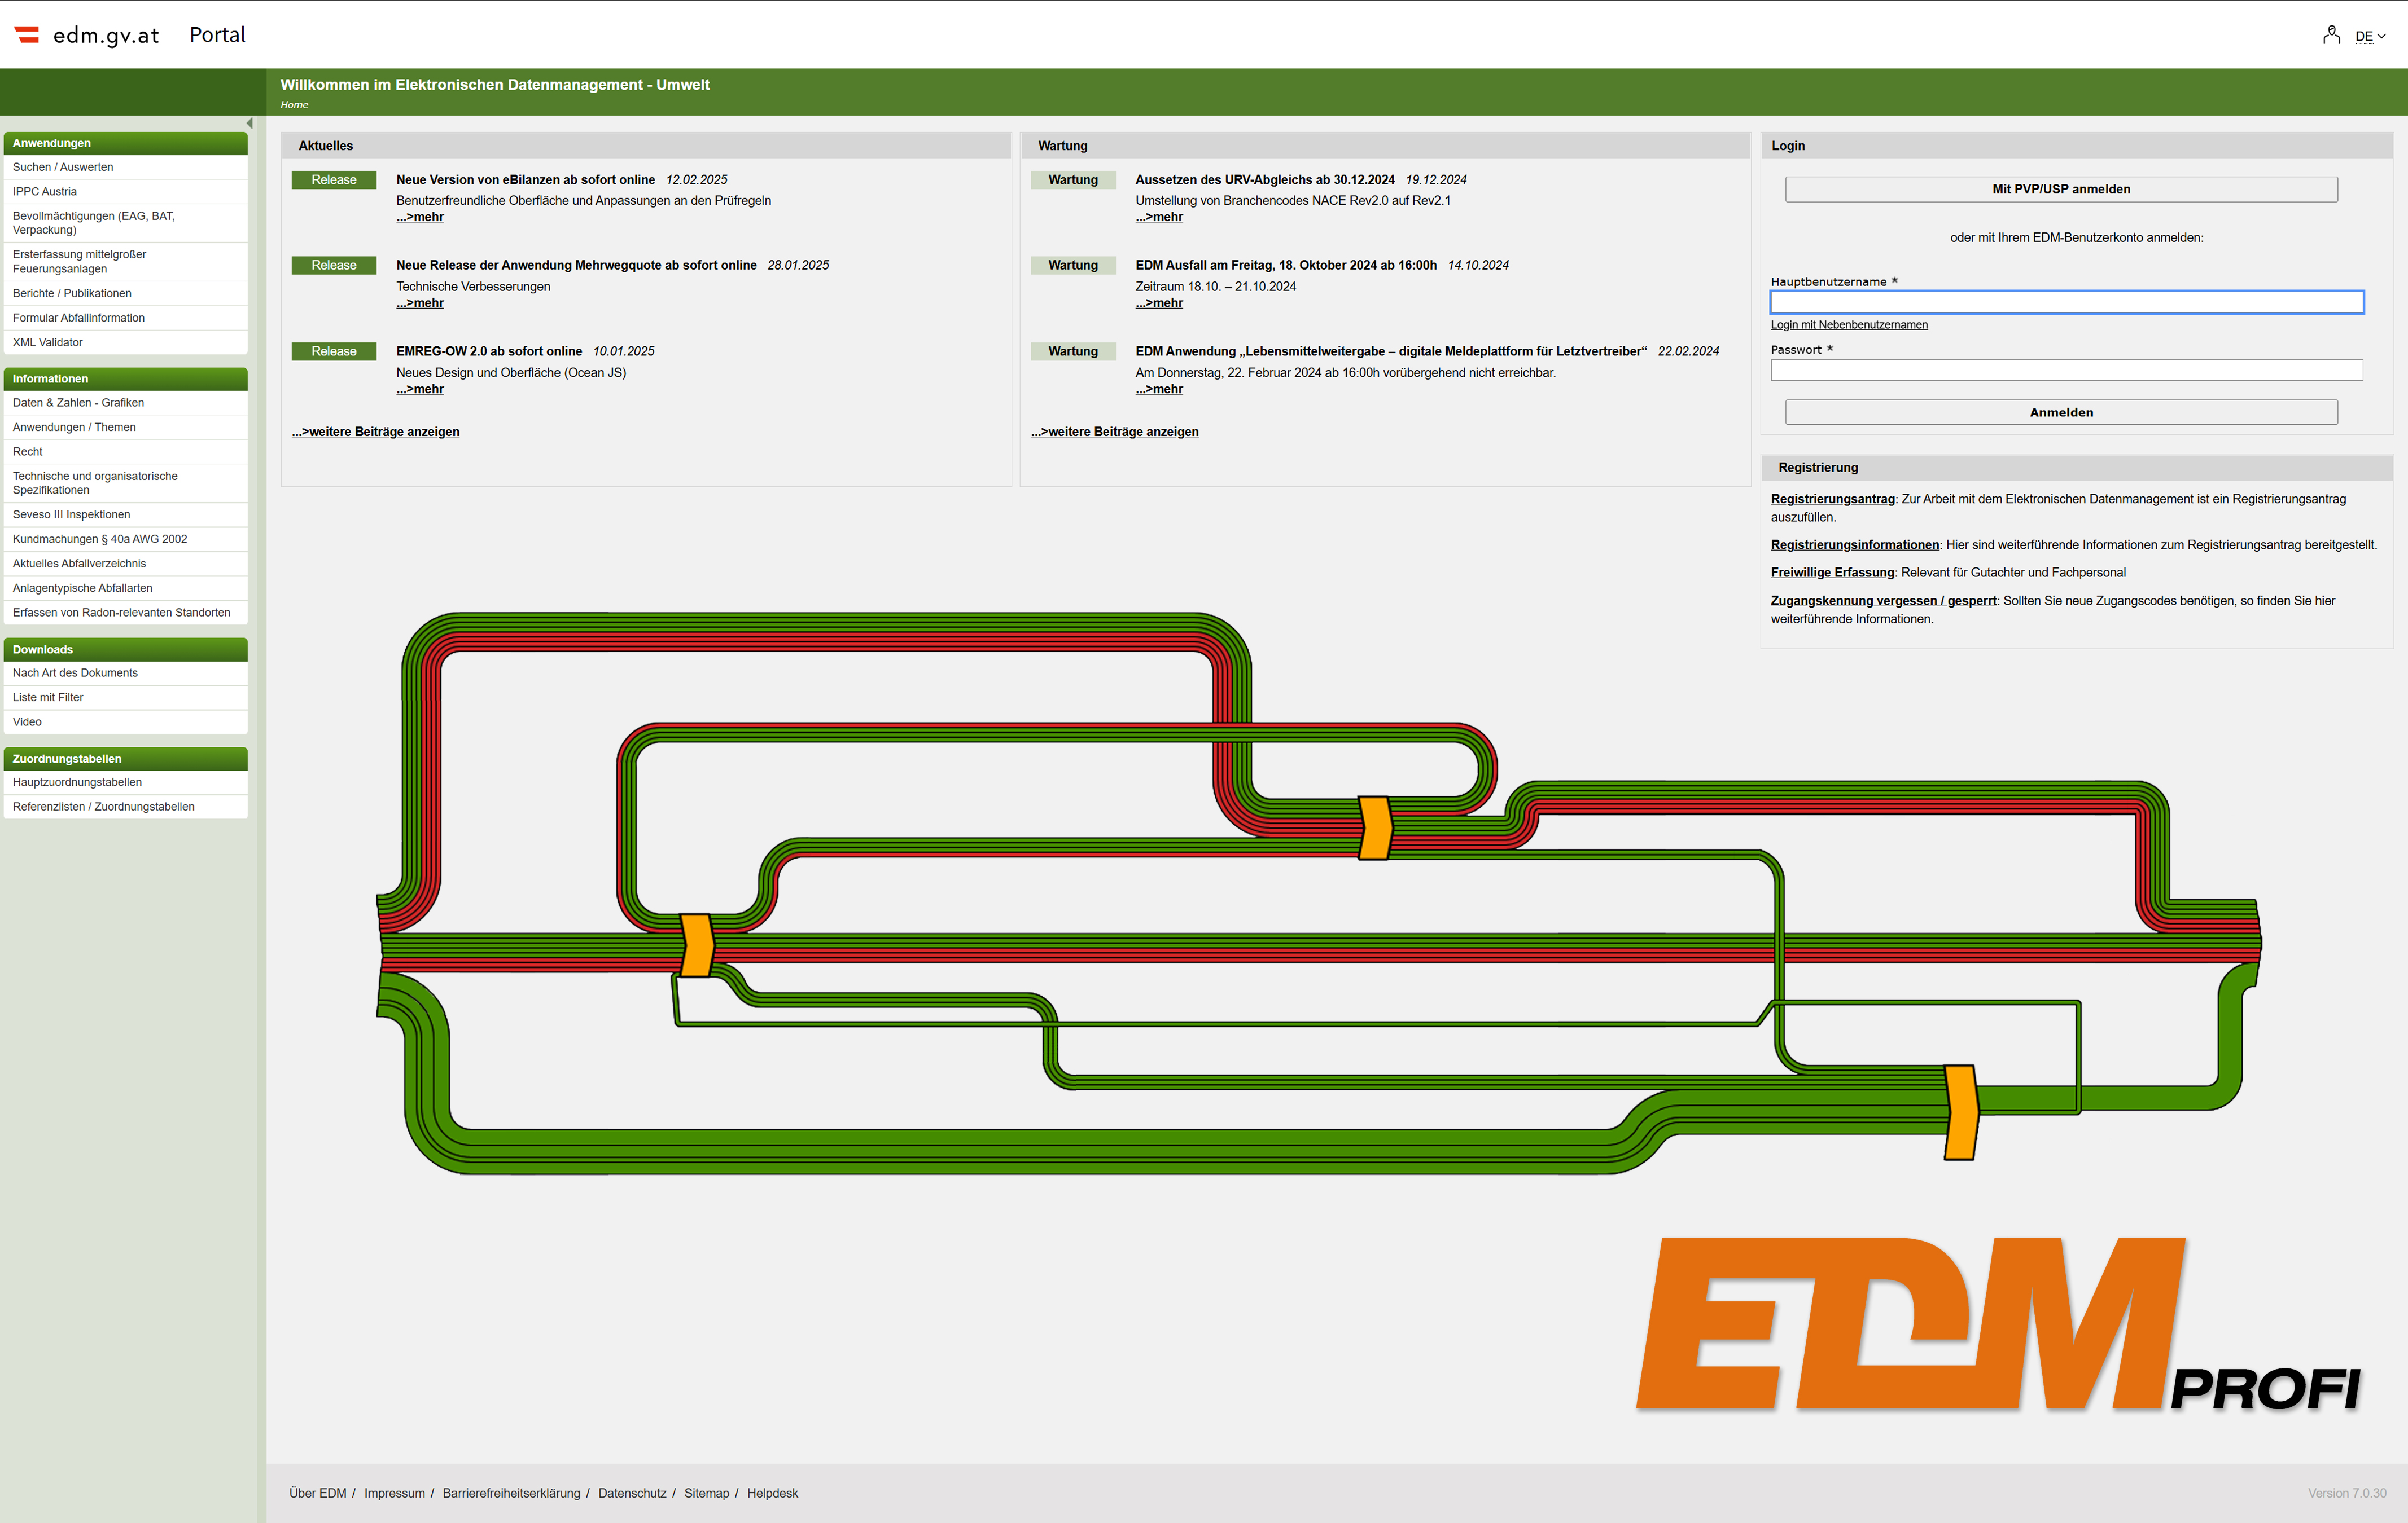Open IPPC Austria menu item
The width and height of the screenshot is (2408, 1523).
click(x=126, y=192)
